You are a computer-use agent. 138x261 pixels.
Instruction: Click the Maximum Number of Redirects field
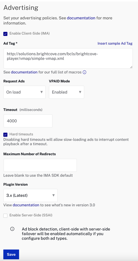coord(40,165)
